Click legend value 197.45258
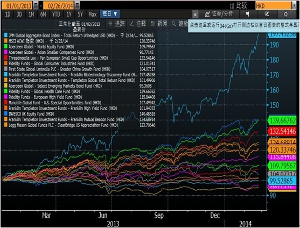300x228 pixels. 147,74
